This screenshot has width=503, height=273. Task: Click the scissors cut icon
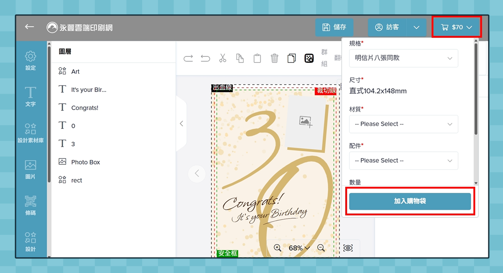click(x=223, y=58)
